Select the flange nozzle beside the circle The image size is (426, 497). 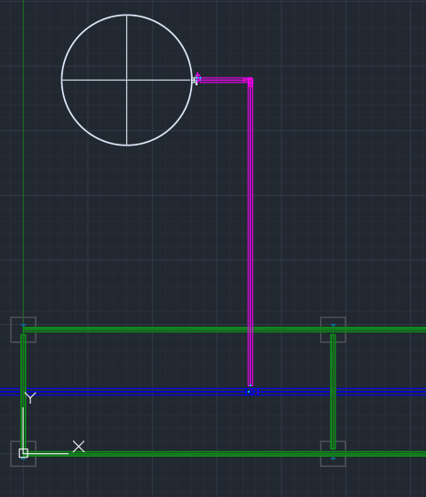click(197, 80)
